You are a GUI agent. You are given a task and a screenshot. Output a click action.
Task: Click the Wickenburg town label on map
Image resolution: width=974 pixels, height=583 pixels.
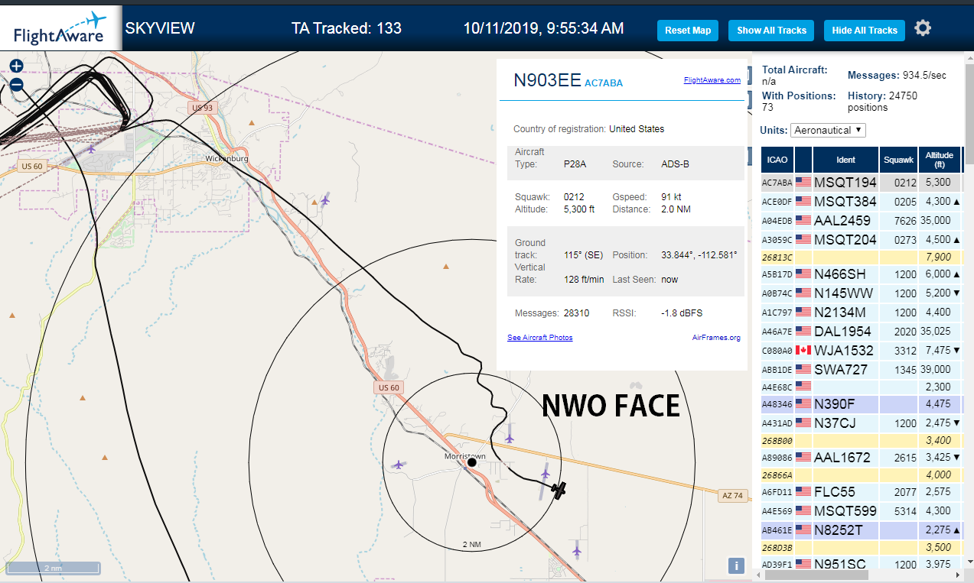click(x=227, y=159)
